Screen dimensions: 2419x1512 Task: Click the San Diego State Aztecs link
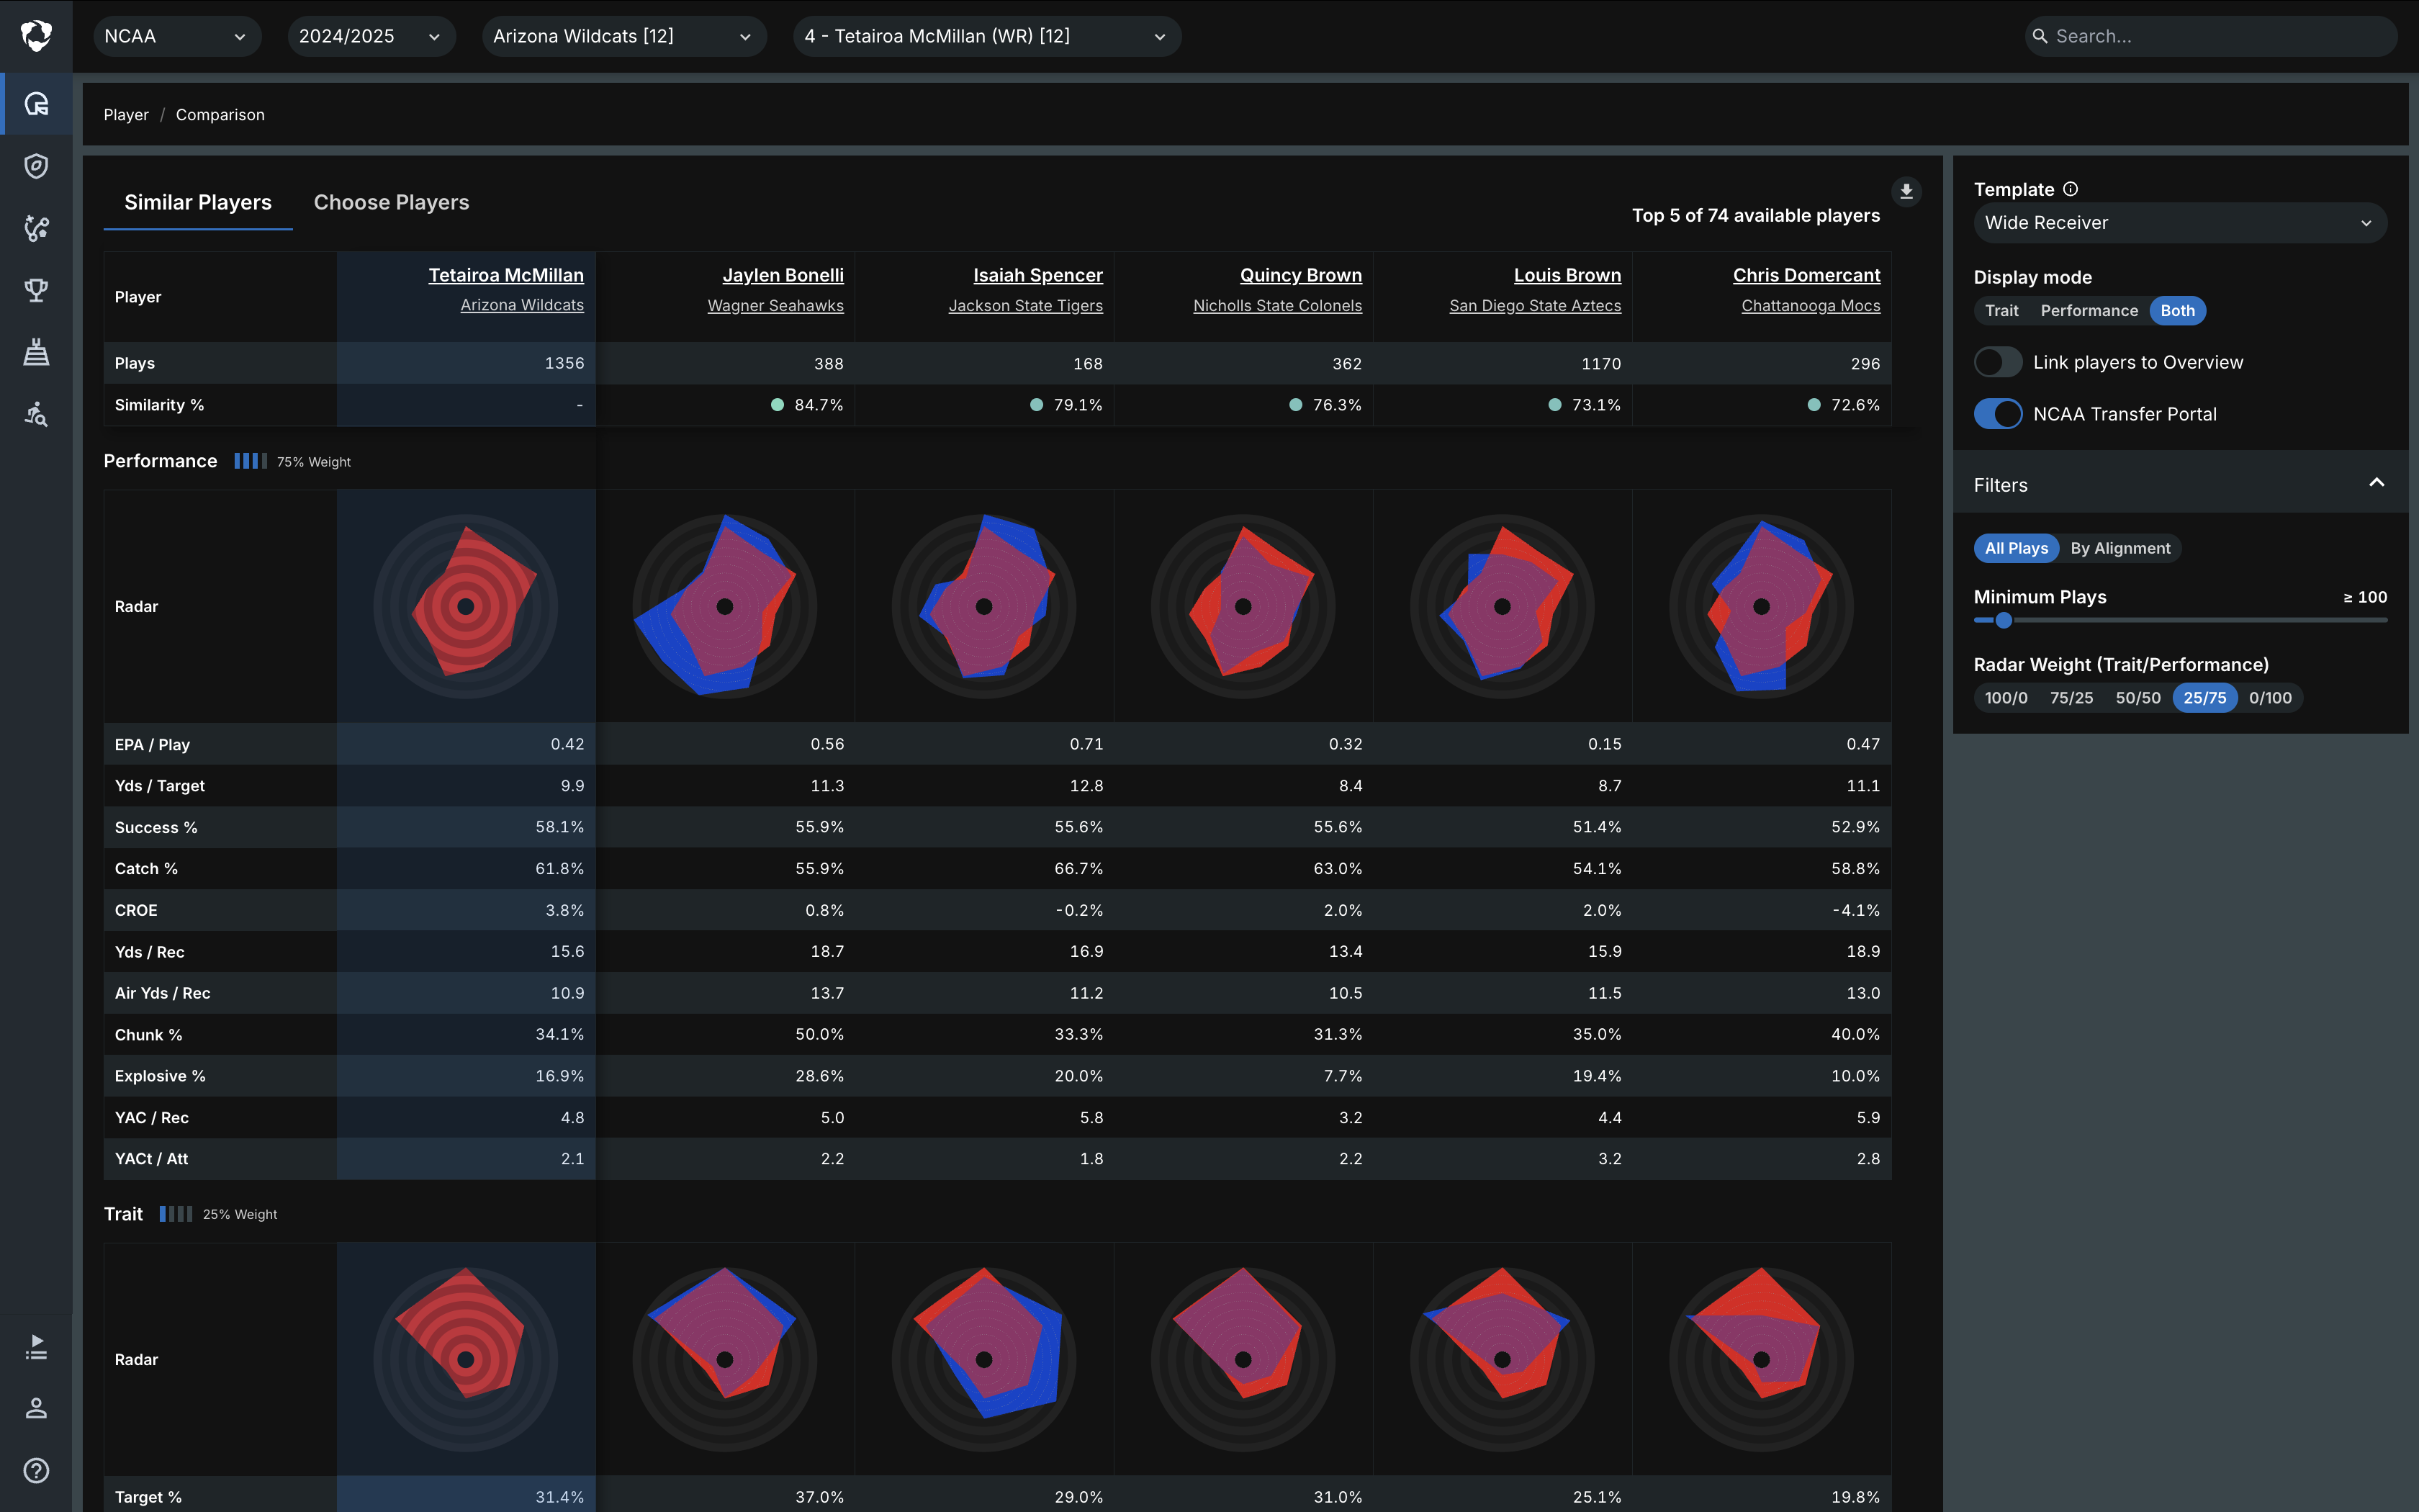click(1534, 306)
